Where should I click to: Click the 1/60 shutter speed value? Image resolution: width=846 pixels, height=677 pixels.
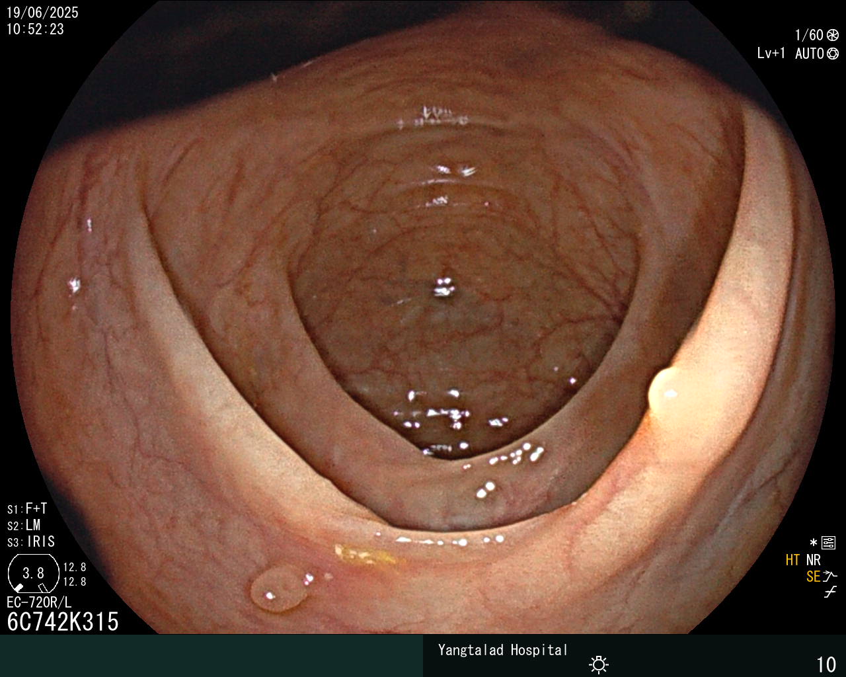tap(810, 35)
